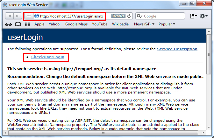Add bookmark with the plus button
214x138 pixels.
[x=29, y=16]
